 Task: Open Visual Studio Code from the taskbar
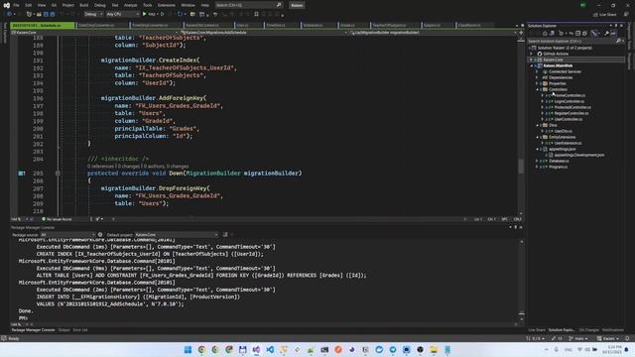270,350
